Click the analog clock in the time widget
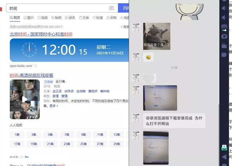Image resolution: width=232 pixels, height=166 pixels. pyautogui.click(x=29, y=50)
